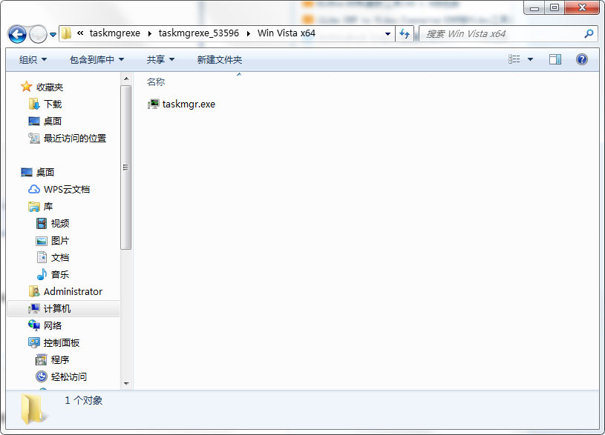Click the 文档 document icon
Image resolution: width=605 pixels, height=435 pixels.
coord(42,257)
